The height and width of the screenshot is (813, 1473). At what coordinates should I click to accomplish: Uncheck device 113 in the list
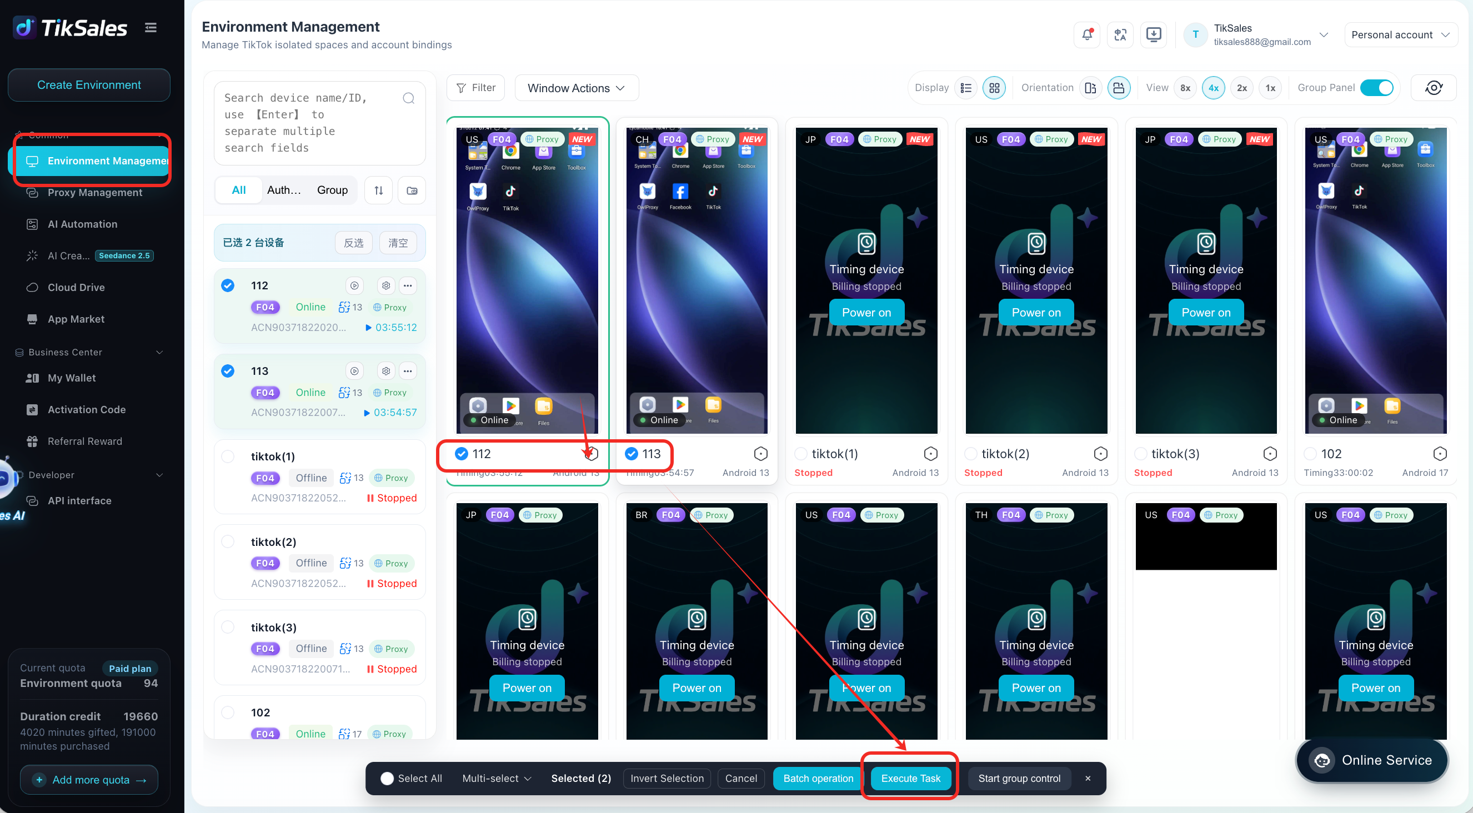[x=228, y=370]
